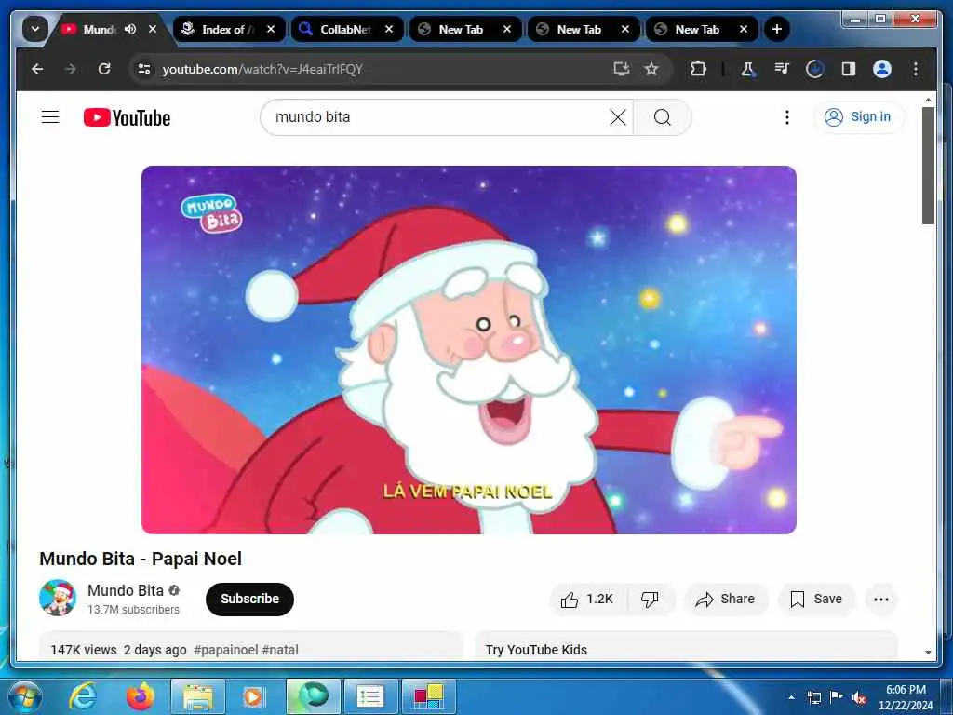The image size is (953, 715).
Task: Close the CollabNet tab
Action: pos(389,29)
